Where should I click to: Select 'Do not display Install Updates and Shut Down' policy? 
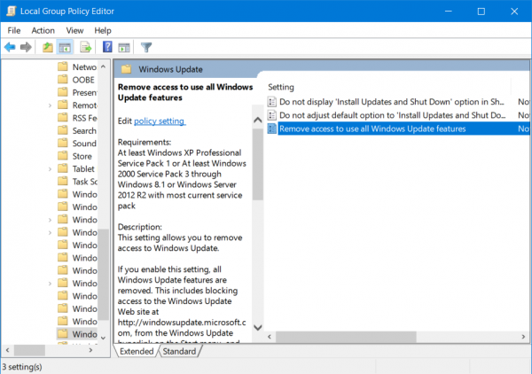tap(390, 101)
